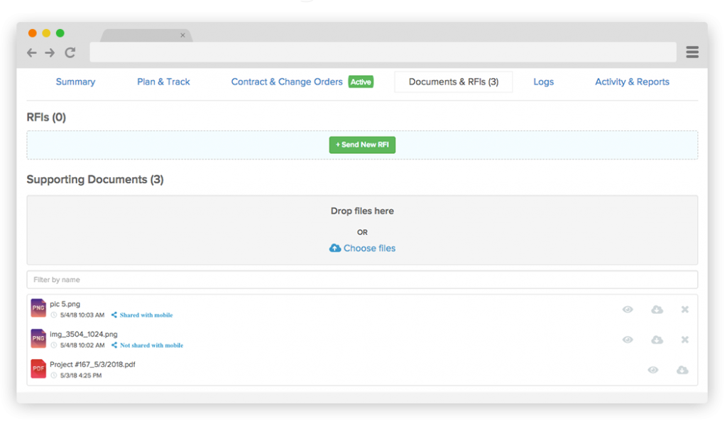Open the img_3504_1024.png file name

(x=84, y=334)
